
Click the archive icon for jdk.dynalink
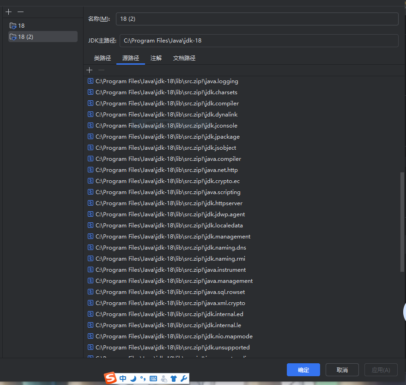[91, 115]
